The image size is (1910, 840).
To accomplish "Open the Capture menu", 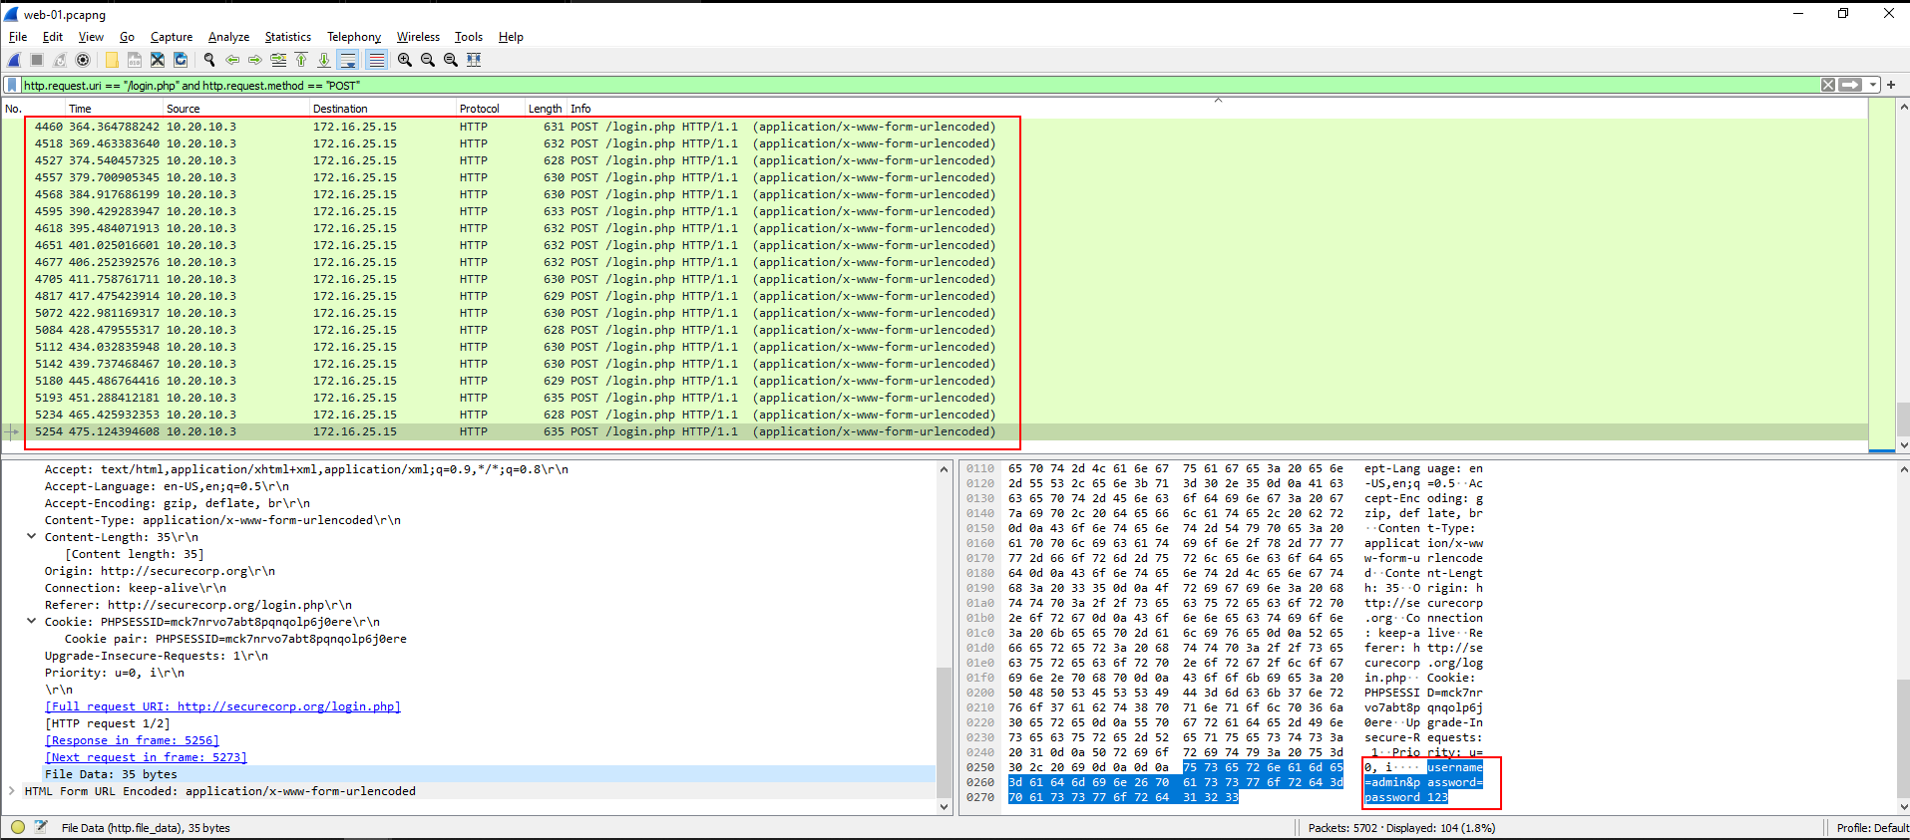I will click(x=172, y=37).
